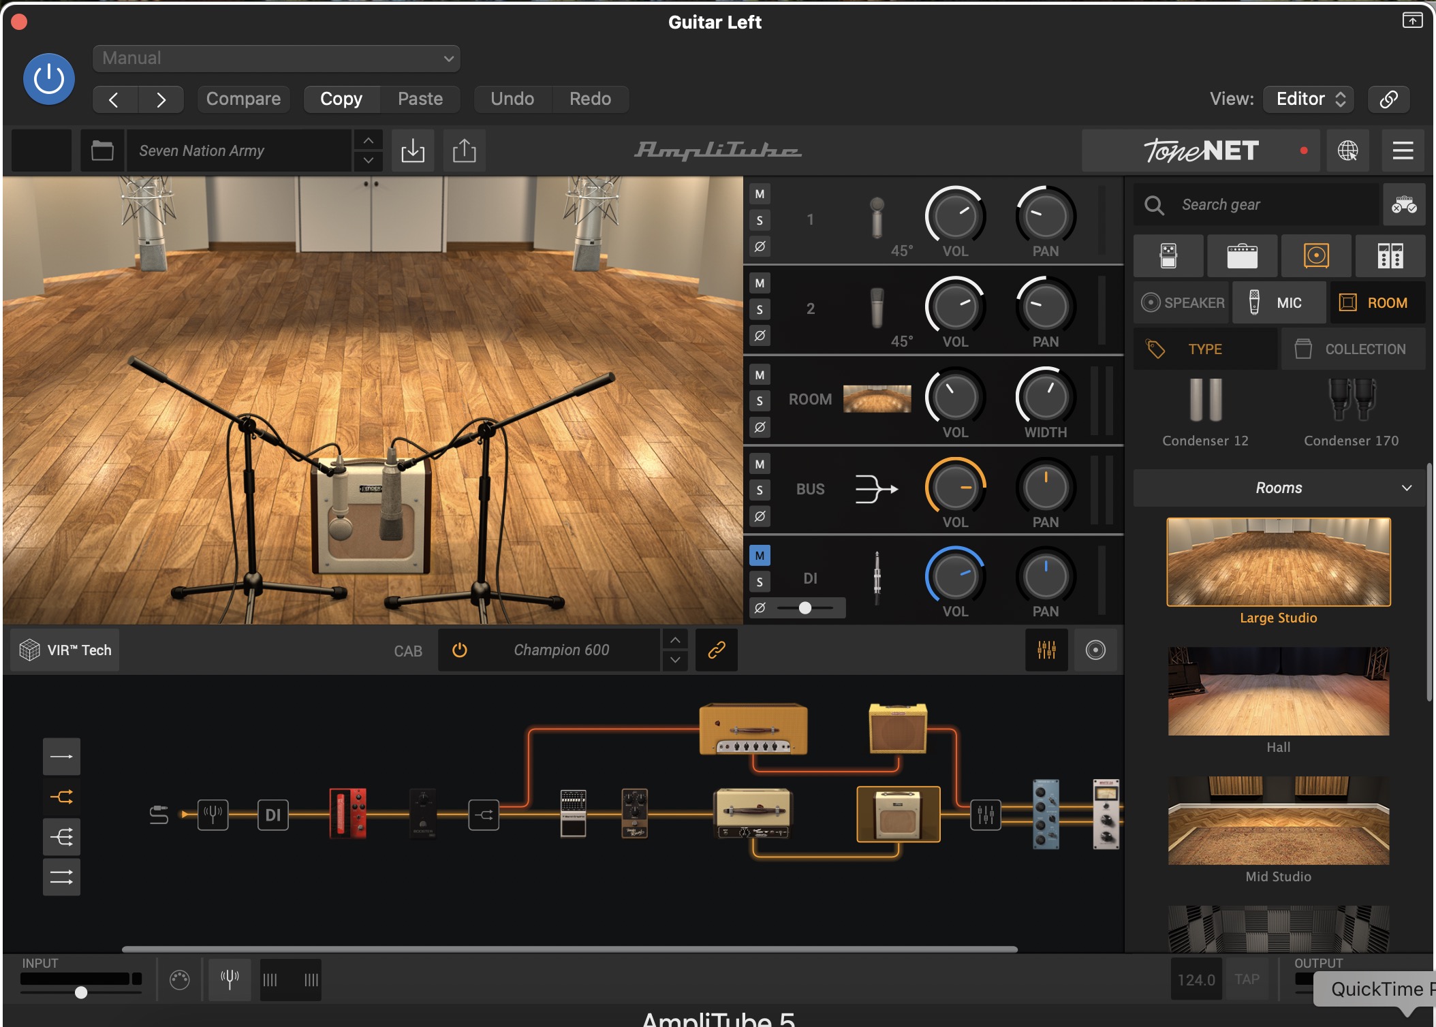Open the ToneNET globe icon
Screen dimensions: 1436x1027
coord(1347,151)
